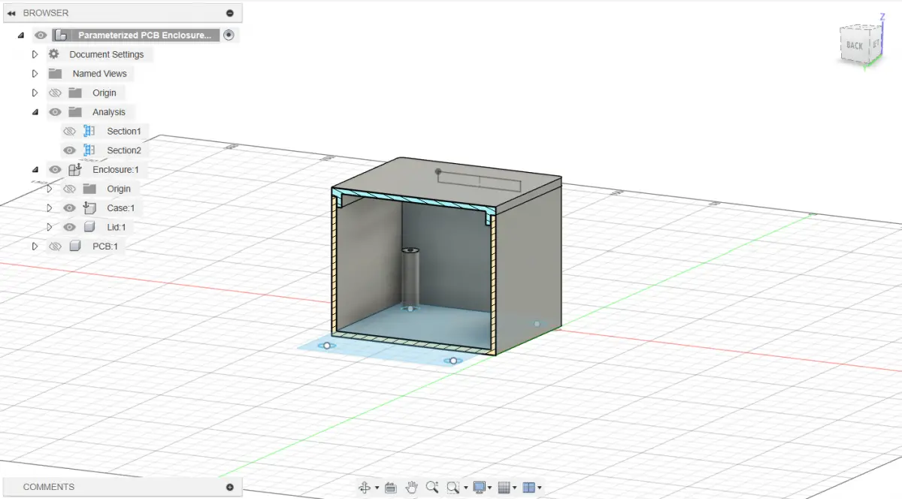This screenshot has width=902, height=499.
Task: Expand the Display Settings dropdown arrow
Action: coord(490,488)
